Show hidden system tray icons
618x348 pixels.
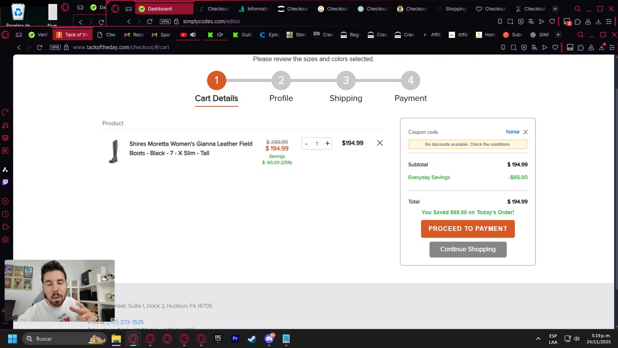coord(538,339)
